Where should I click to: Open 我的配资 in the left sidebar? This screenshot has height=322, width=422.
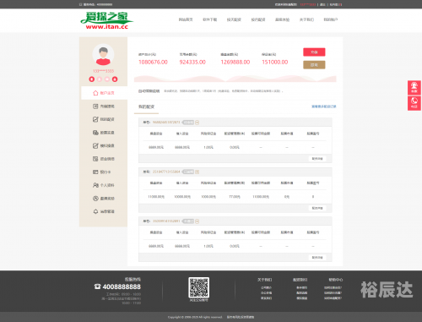click(104, 119)
